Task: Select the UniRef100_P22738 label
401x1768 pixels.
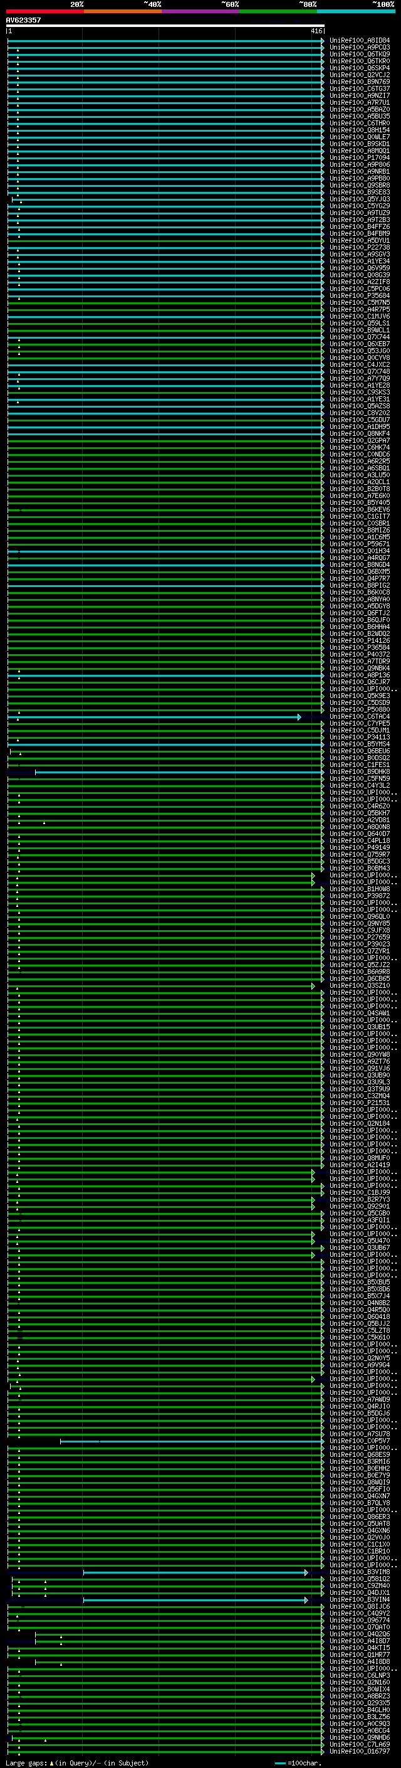Action: pyautogui.click(x=360, y=247)
